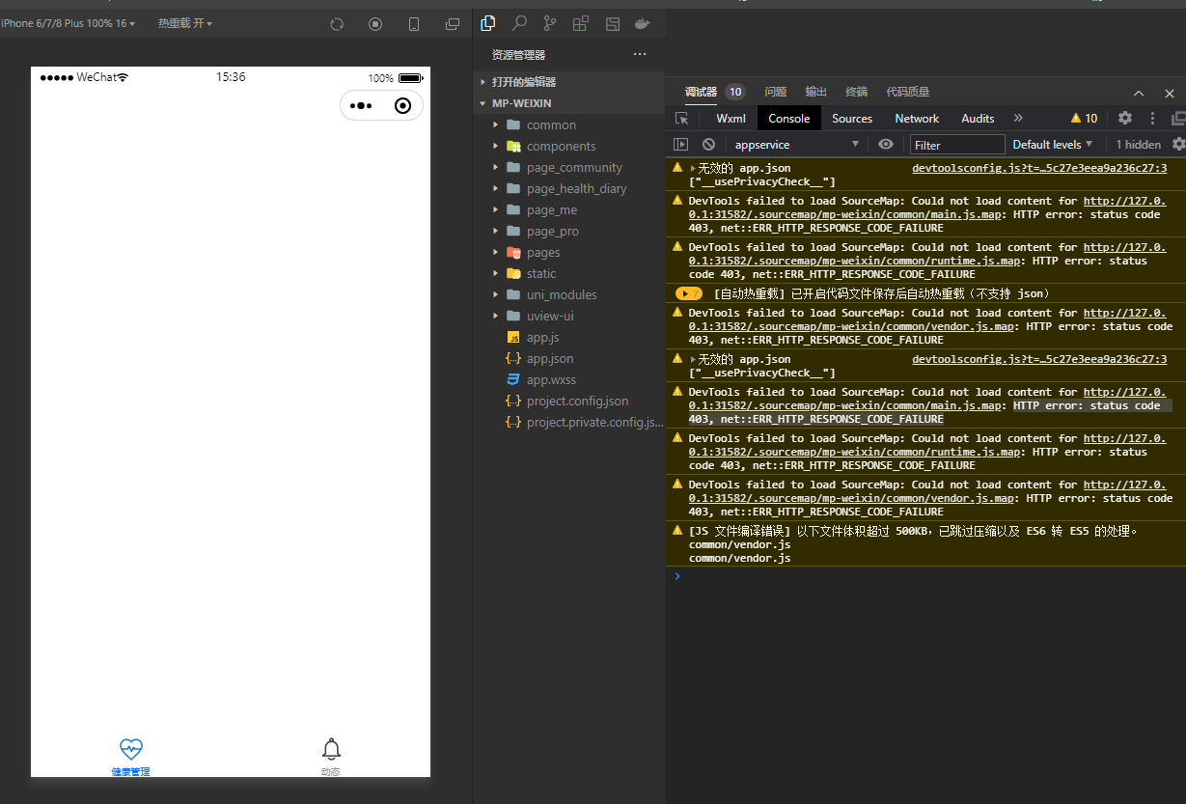Image resolution: width=1186 pixels, height=804 pixels.
Task: Toggle the console sidebar panel icon
Action: click(x=680, y=144)
